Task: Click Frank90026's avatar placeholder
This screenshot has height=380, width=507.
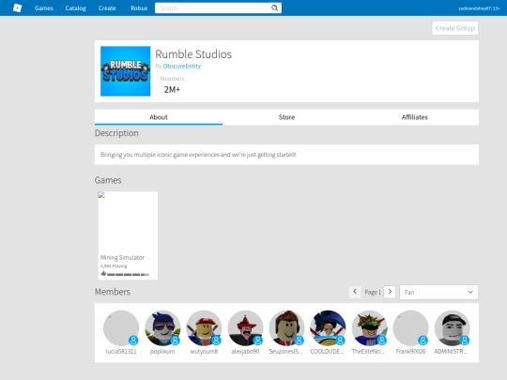Action: pos(410,328)
